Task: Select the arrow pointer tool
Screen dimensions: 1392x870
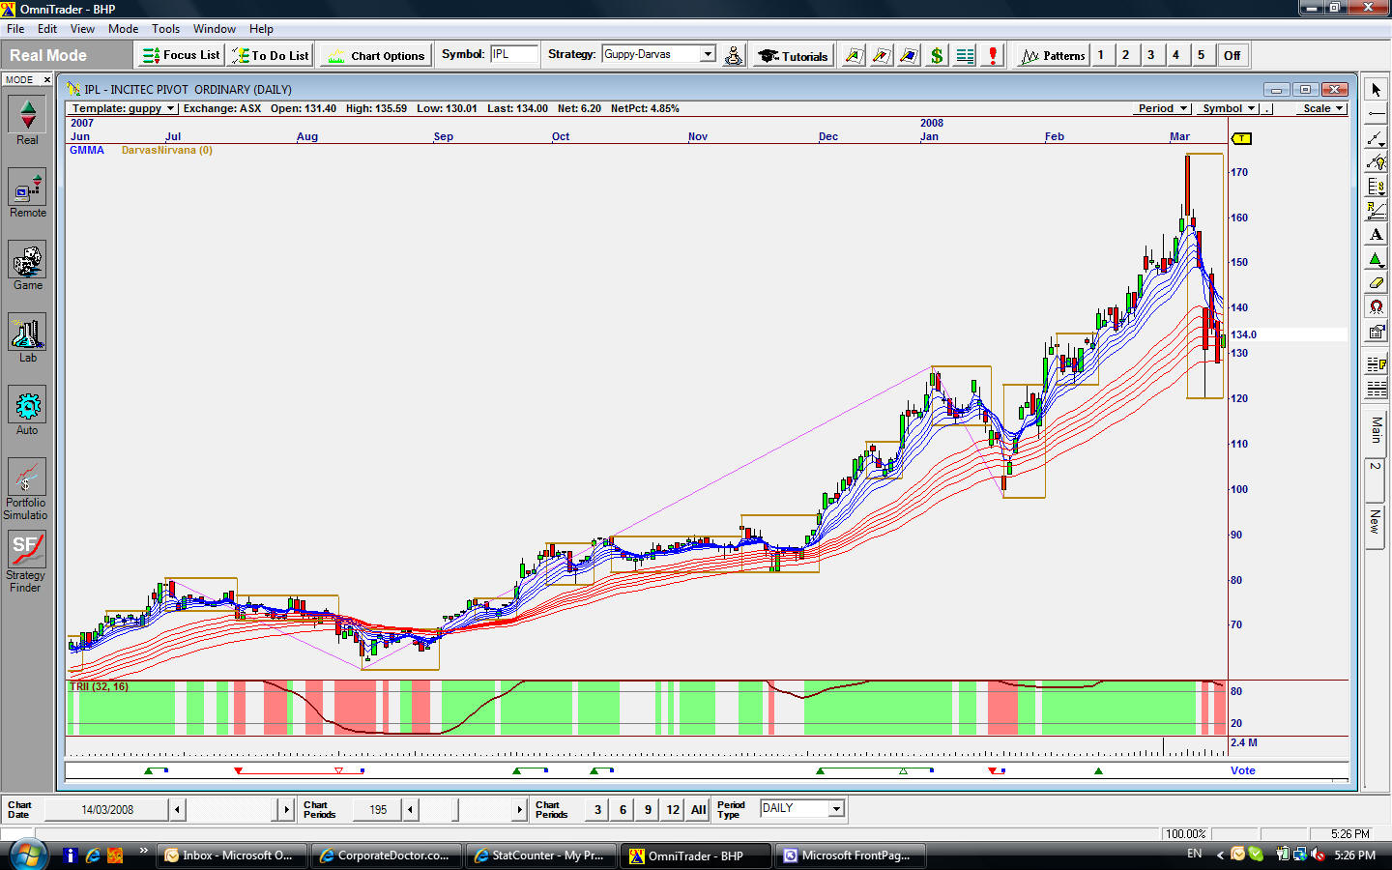Action: tap(1376, 90)
